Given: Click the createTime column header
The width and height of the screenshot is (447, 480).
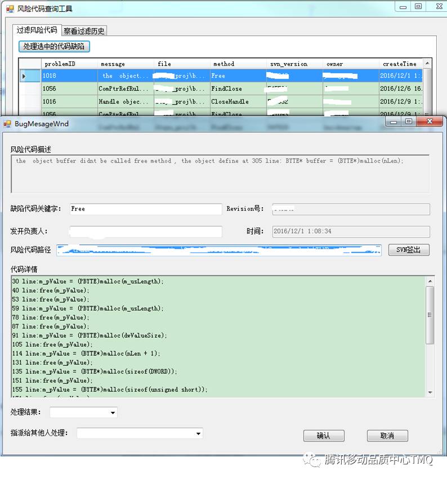Looking at the screenshot, I should click(401, 64).
